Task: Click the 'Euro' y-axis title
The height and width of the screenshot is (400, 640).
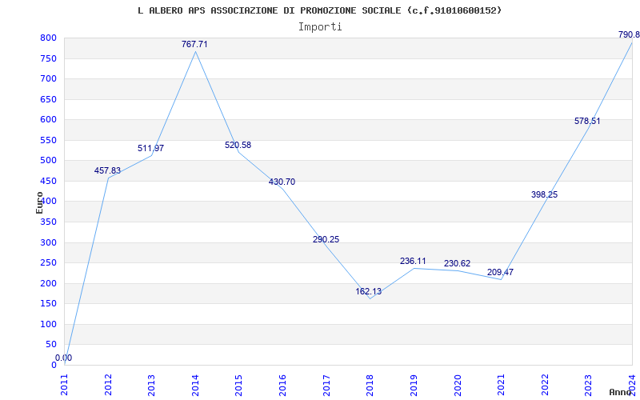Action: (39, 202)
